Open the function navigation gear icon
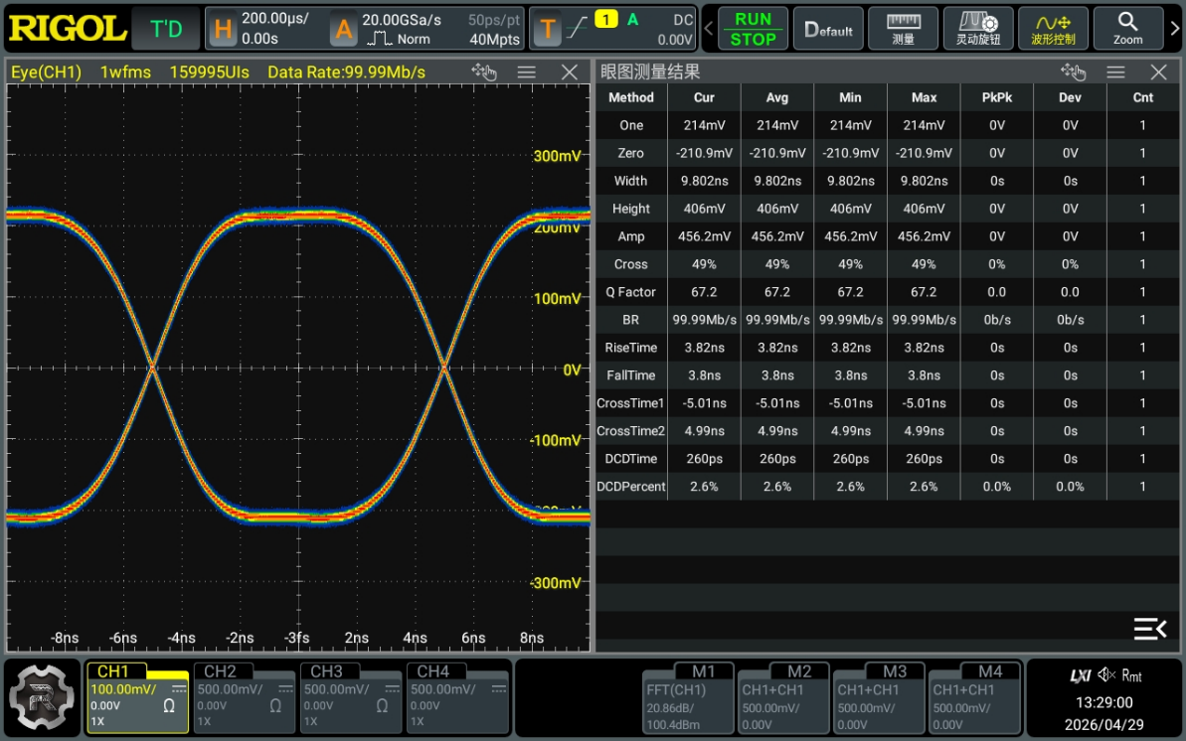This screenshot has height=741, width=1186. (x=42, y=697)
